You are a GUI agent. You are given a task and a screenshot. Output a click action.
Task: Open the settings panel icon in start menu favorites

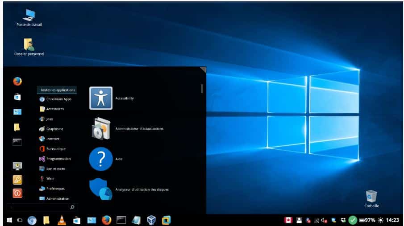click(x=17, y=112)
